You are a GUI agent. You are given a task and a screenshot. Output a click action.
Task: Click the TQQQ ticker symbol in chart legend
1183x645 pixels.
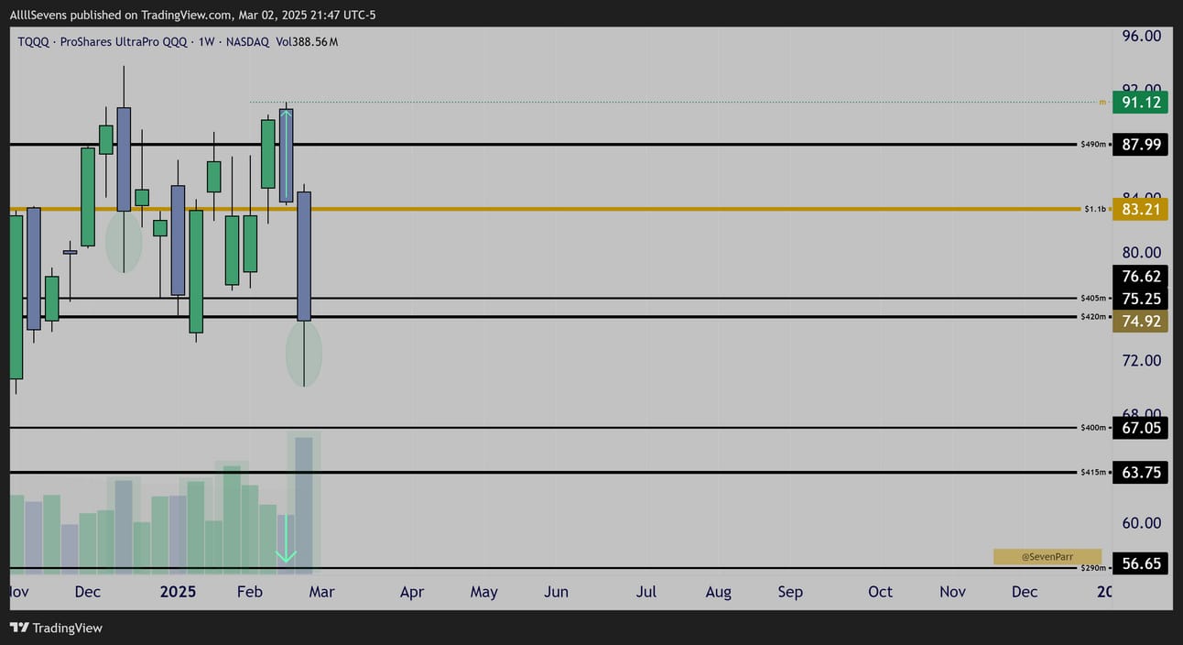coord(34,42)
